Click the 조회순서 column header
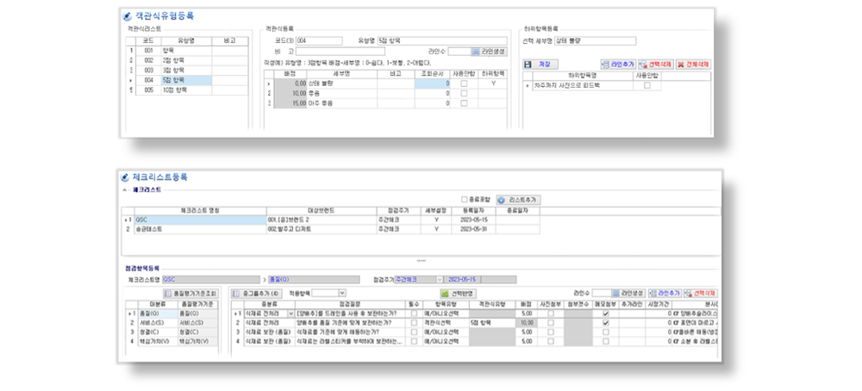The height and width of the screenshot is (391, 862). click(x=432, y=73)
